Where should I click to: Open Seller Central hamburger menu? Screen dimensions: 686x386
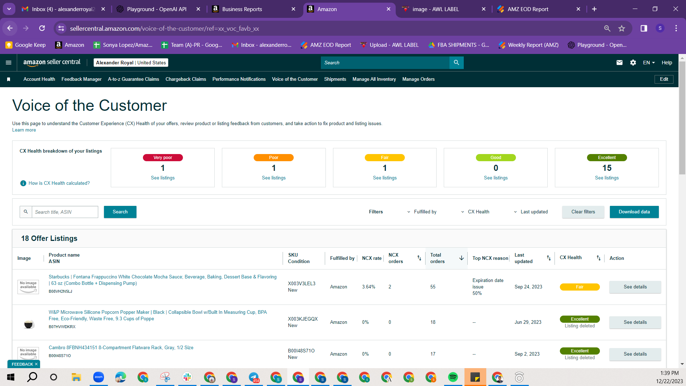coord(9,63)
